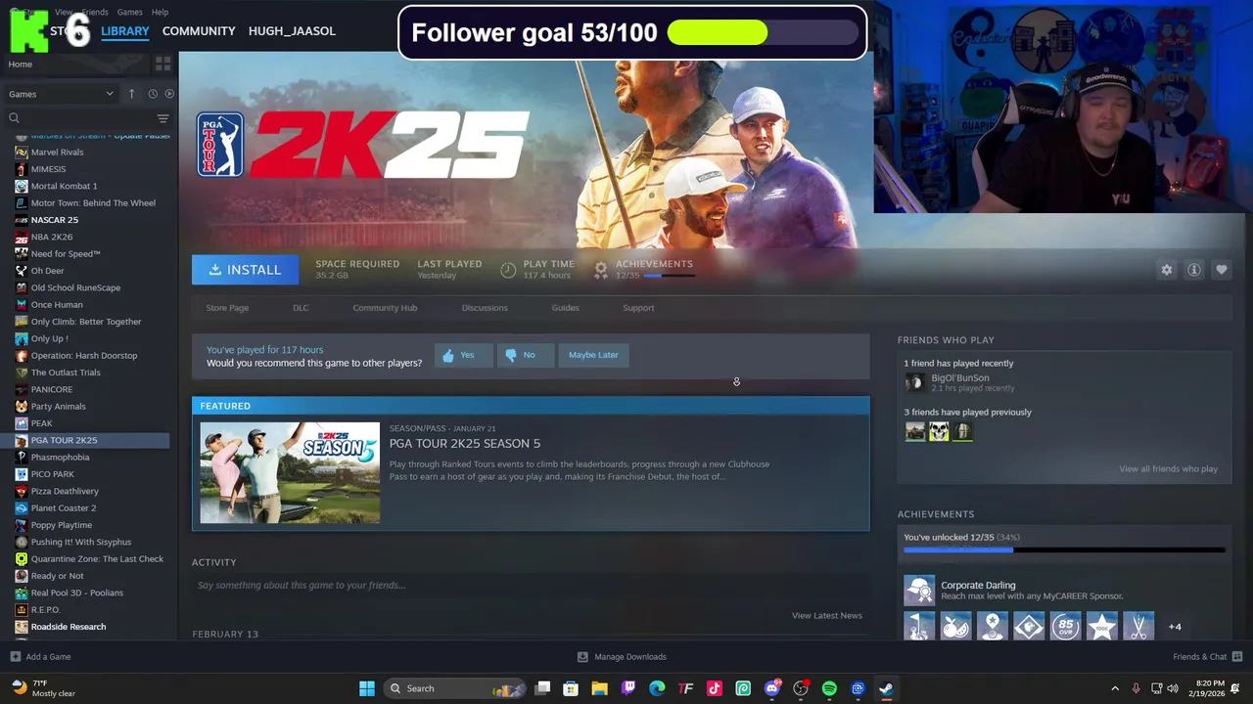This screenshot has height=704, width=1253.
Task: Click the 85 OVR achievement icon
Action: coord(1065,627)
